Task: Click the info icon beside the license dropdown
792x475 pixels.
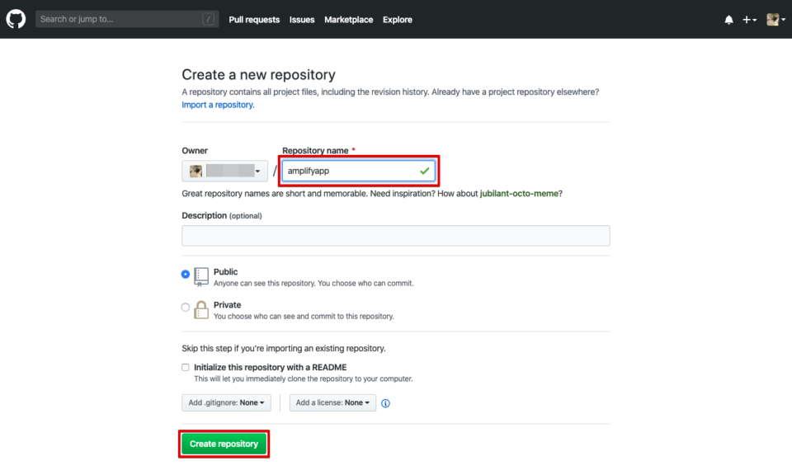Action: (384, 402)
